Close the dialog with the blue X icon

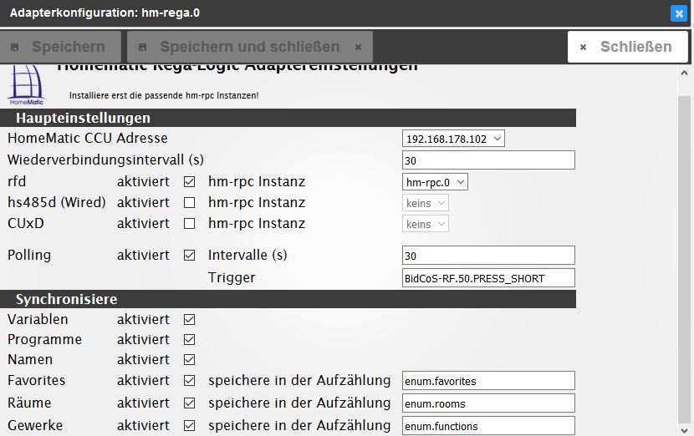[x=678, y=13]
